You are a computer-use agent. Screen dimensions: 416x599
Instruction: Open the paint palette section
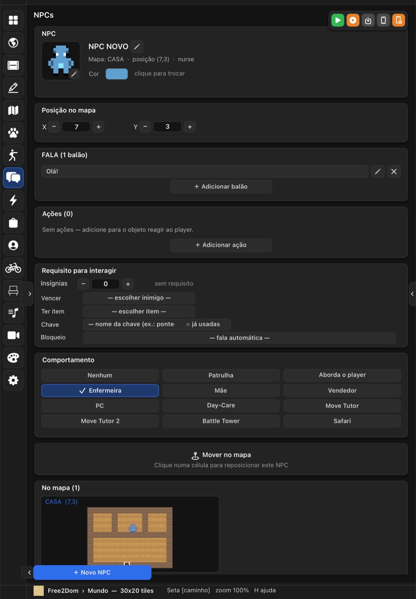13,358
